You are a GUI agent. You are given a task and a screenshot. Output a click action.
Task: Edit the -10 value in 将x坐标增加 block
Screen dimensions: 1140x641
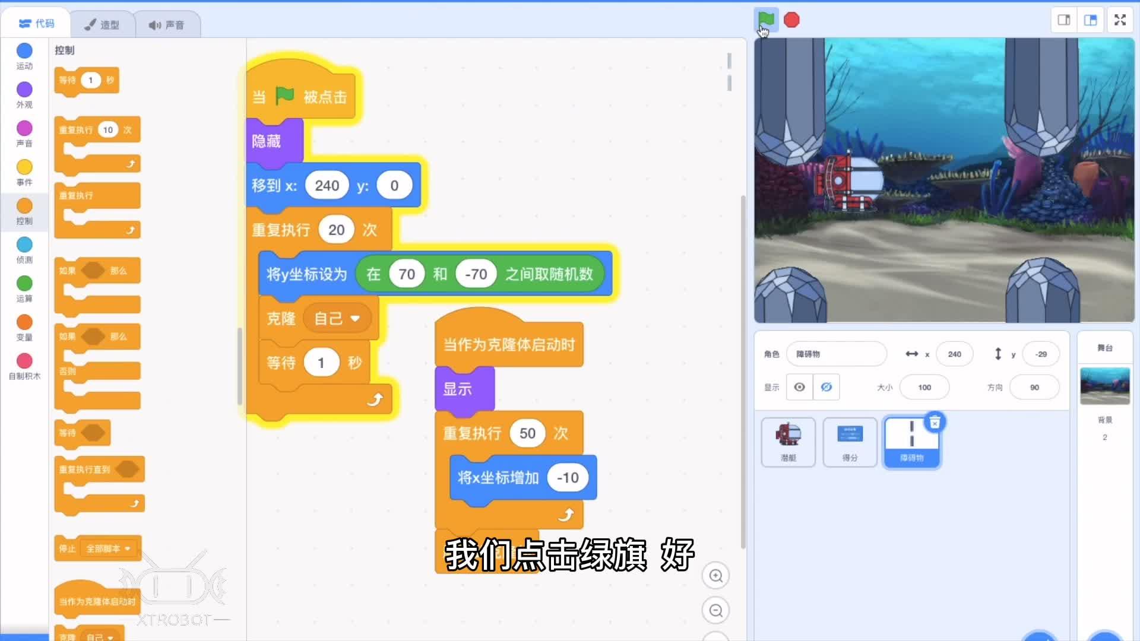point(568,478)
